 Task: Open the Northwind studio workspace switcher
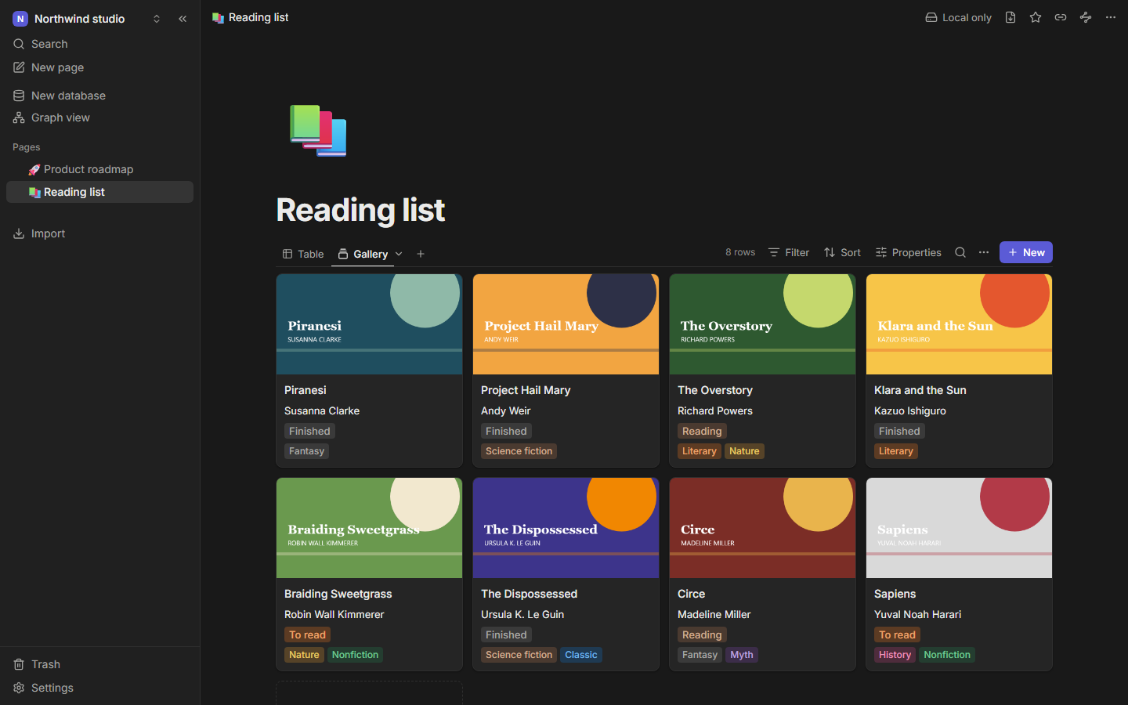click(x=86, y=19)
